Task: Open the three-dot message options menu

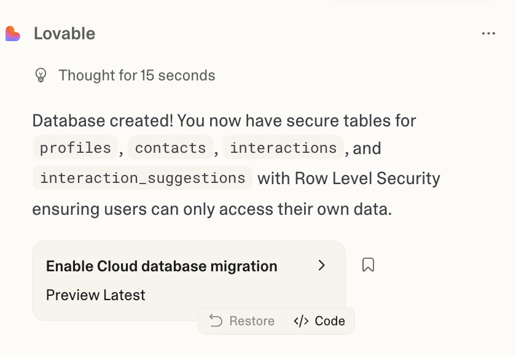Action: (x=488, y=34)
